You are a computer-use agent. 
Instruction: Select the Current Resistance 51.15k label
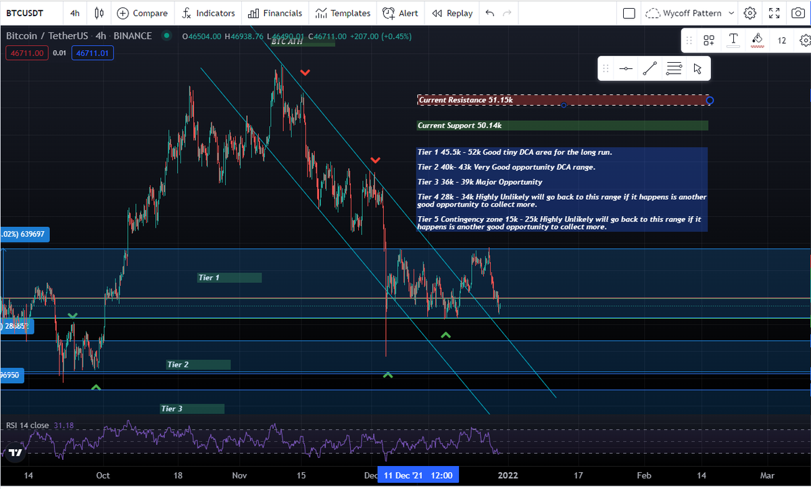coord(466,100)
